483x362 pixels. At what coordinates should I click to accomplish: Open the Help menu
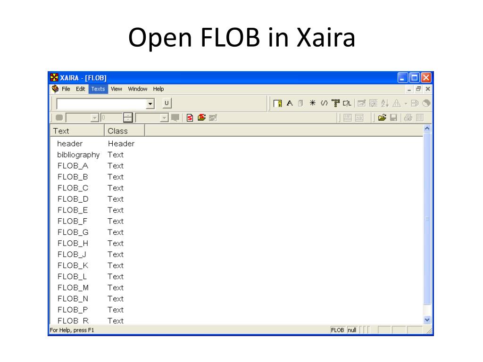coord(158,89)
